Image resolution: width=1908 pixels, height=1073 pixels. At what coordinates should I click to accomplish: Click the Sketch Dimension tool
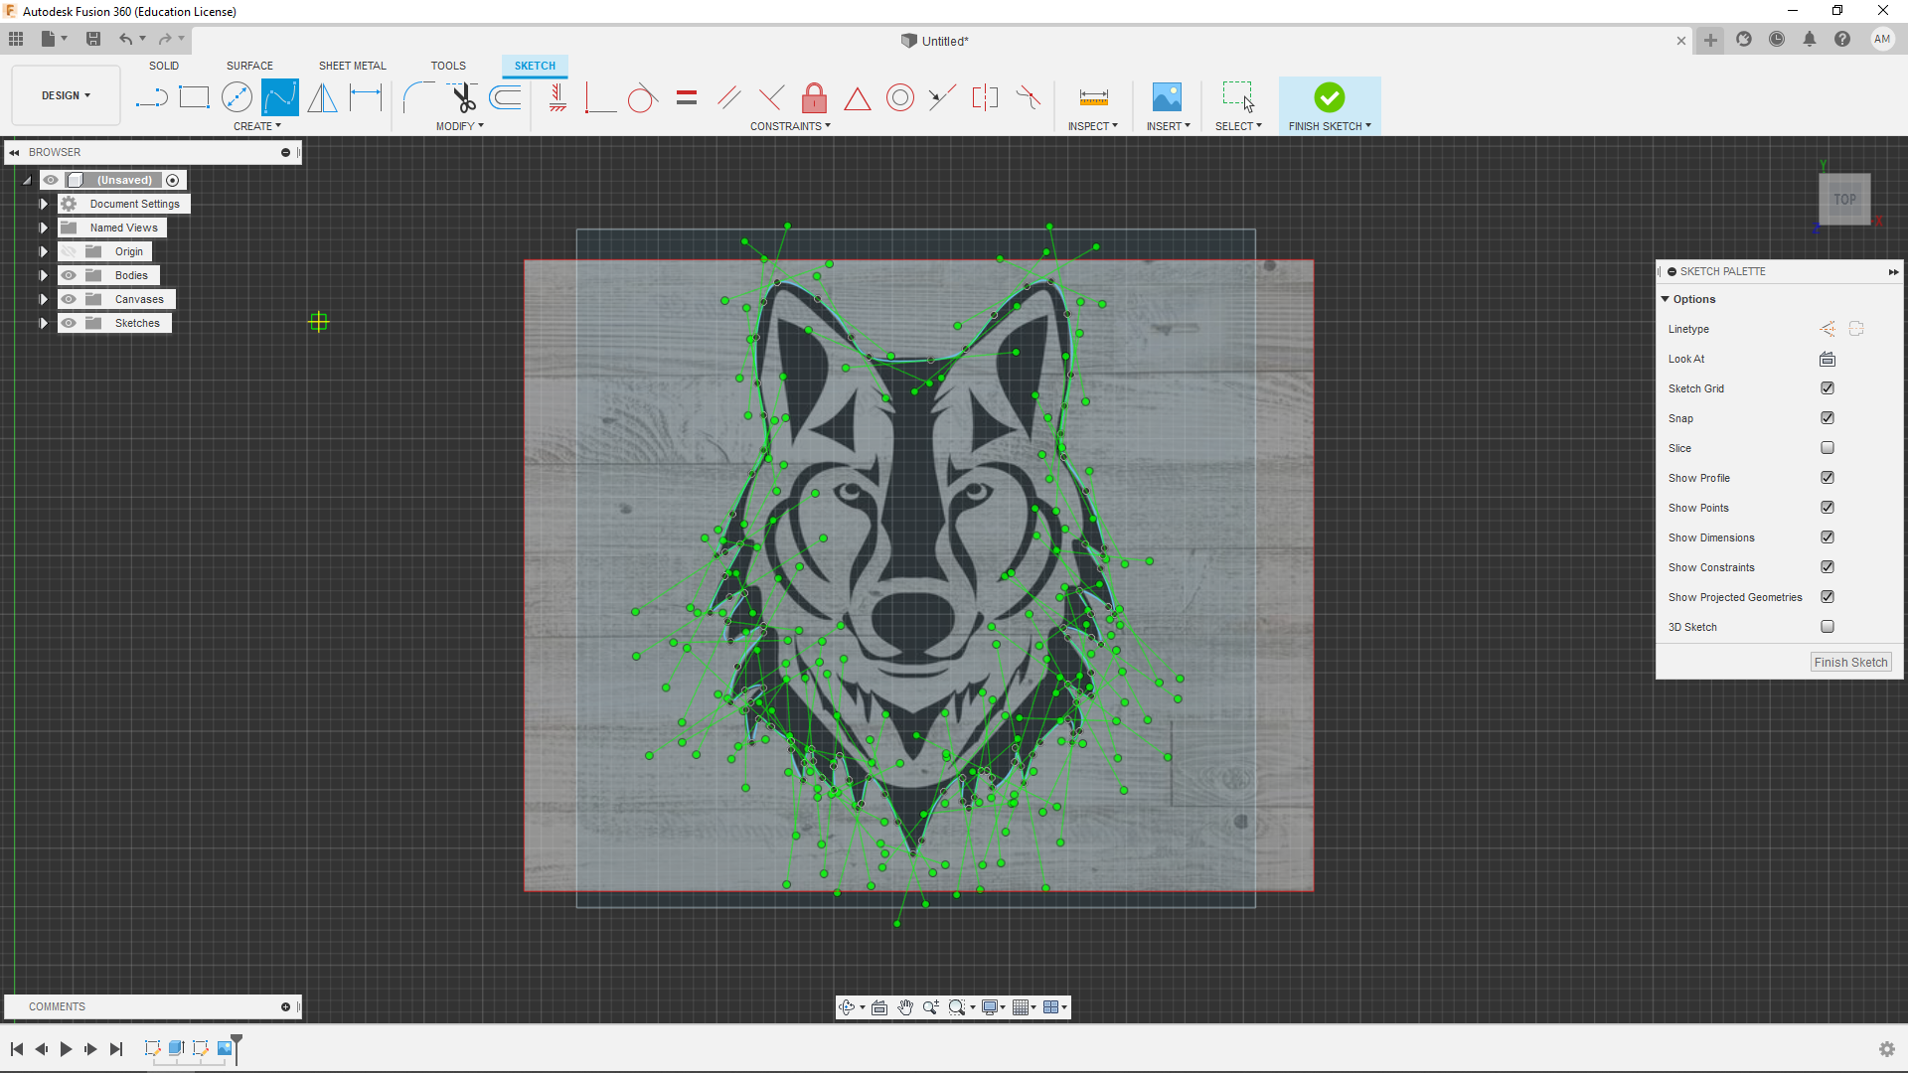[x=366, y=97]
